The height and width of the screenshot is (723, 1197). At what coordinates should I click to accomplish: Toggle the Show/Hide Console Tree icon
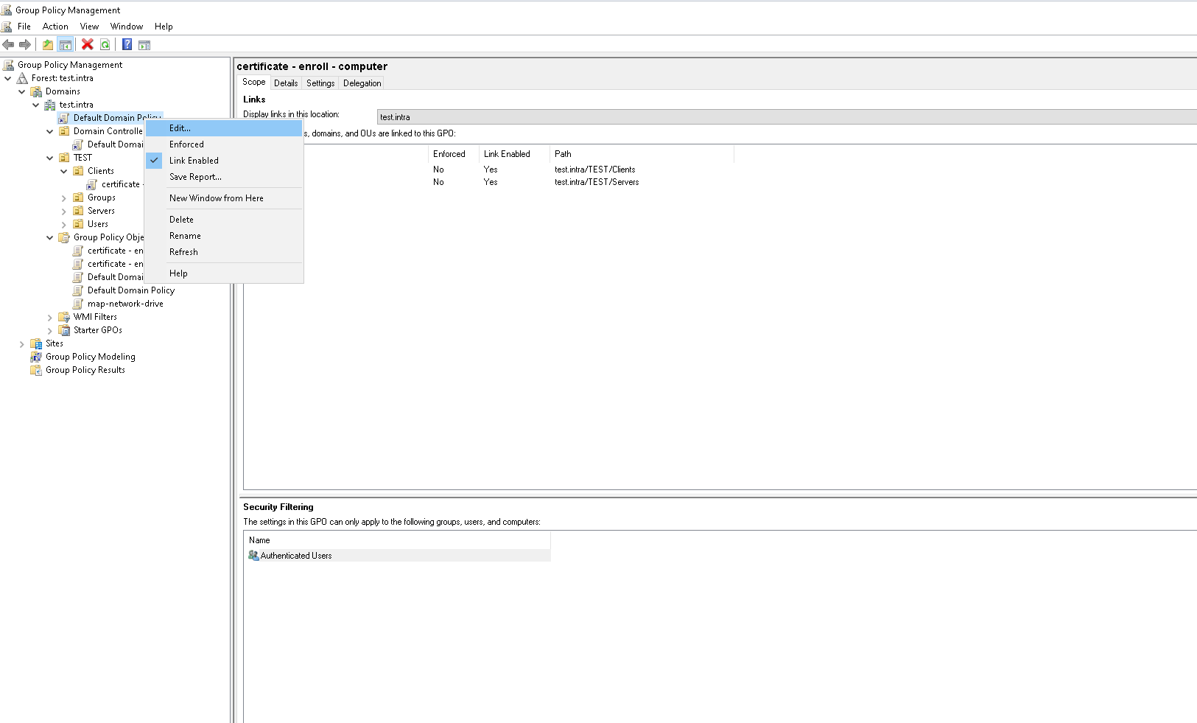coord(66,44)
